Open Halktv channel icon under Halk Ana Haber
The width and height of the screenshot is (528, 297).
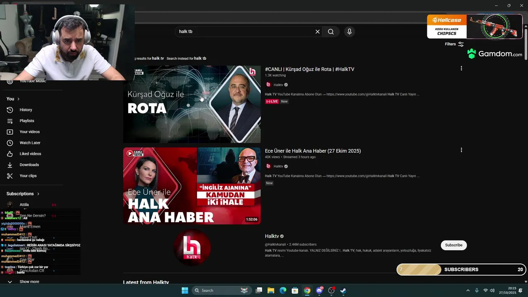(268, 166)
